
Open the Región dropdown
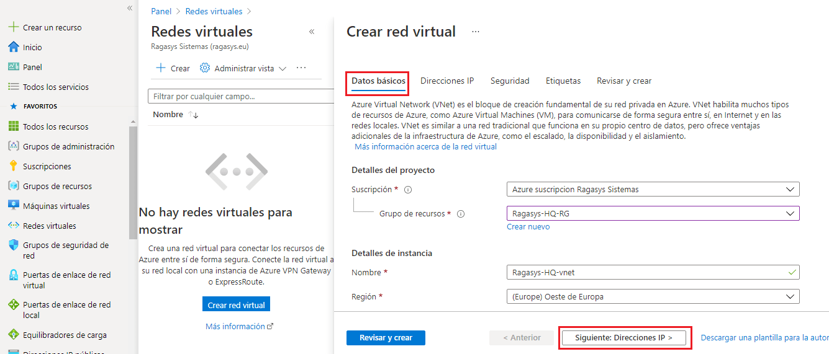[x=653, y=296]
